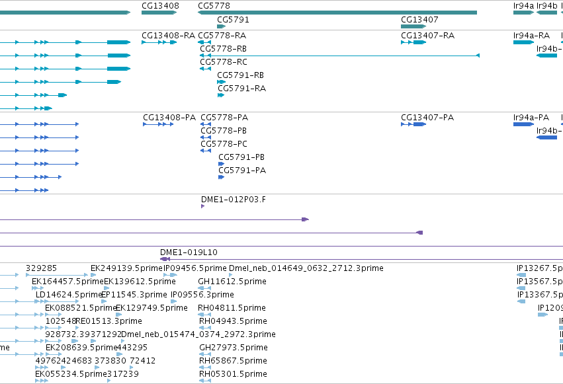The width and height of the screenshot is (563, 384).
Task: Select the Ir94b gene label
Action: (547, 6)
